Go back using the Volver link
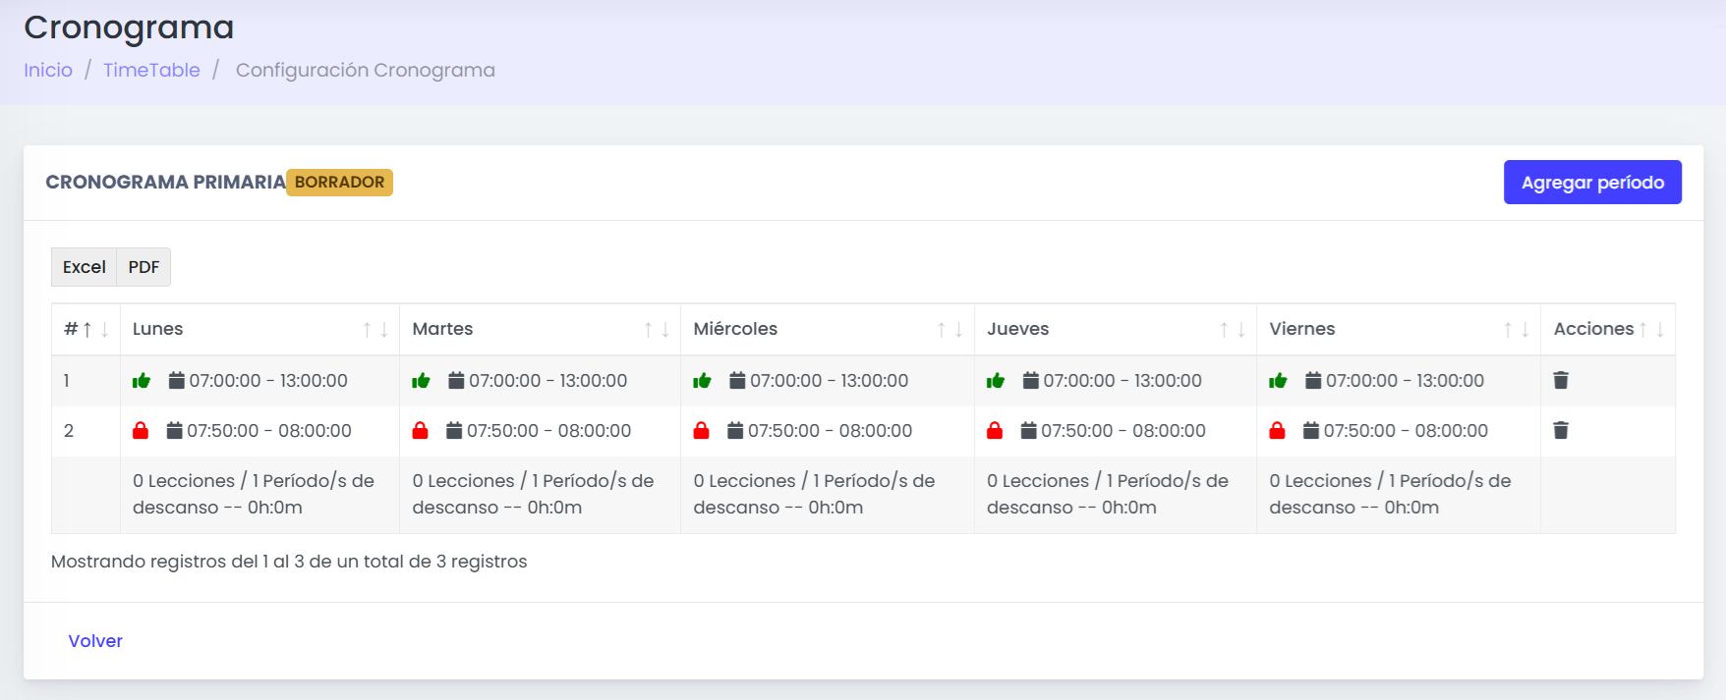This screenshot has width=1726, height=700. 95,641
